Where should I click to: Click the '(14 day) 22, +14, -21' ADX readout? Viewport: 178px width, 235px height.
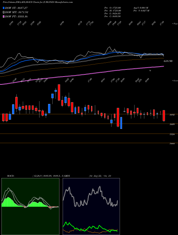tap(100, 176)
